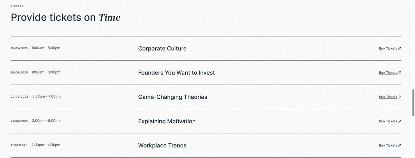This screenshot has width=415, height=158.
Task: Click arrow icon for Founders You Want to Invest
Action: pos(399,73)
